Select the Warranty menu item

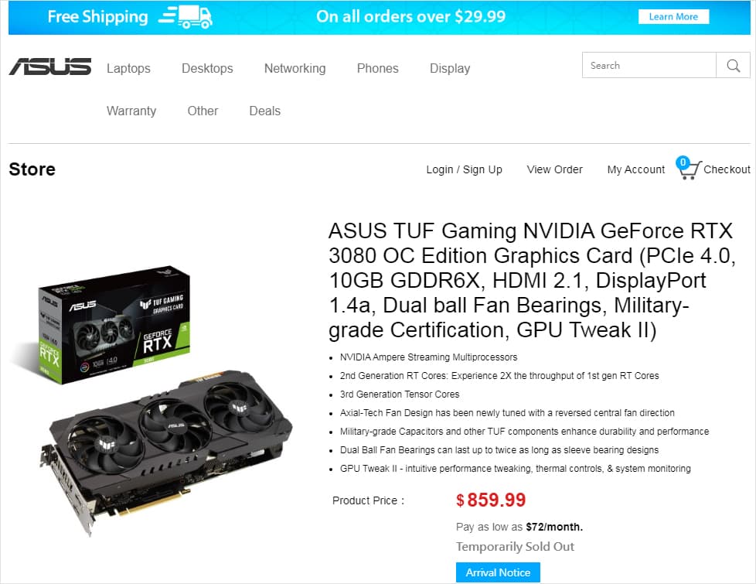coord(131,111)
